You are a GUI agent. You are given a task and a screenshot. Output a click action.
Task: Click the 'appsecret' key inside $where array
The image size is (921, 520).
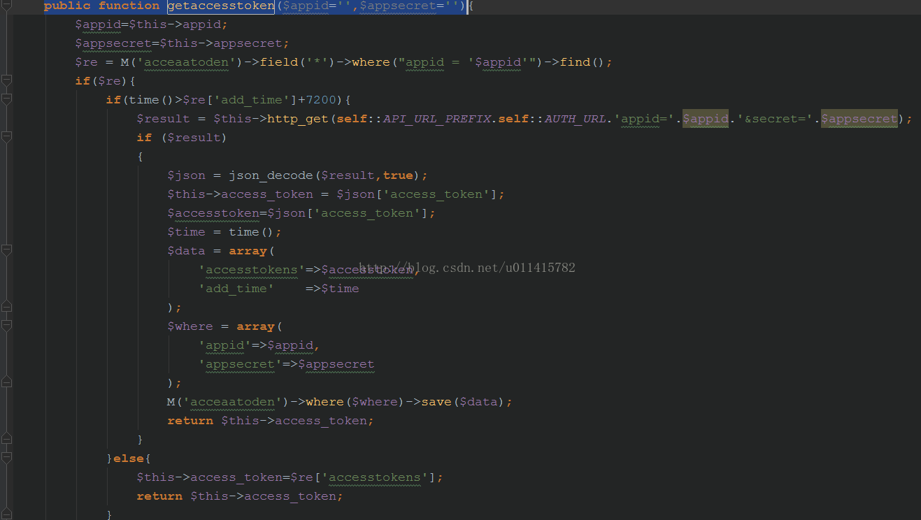click(x=240, y=364)
